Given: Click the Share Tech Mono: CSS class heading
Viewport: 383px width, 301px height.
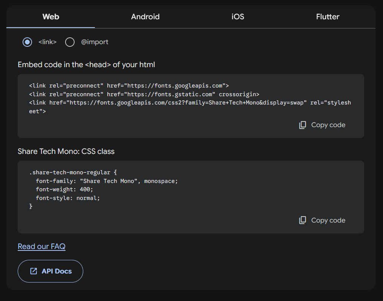Looking at the screenshot, I should pos(66,151).
